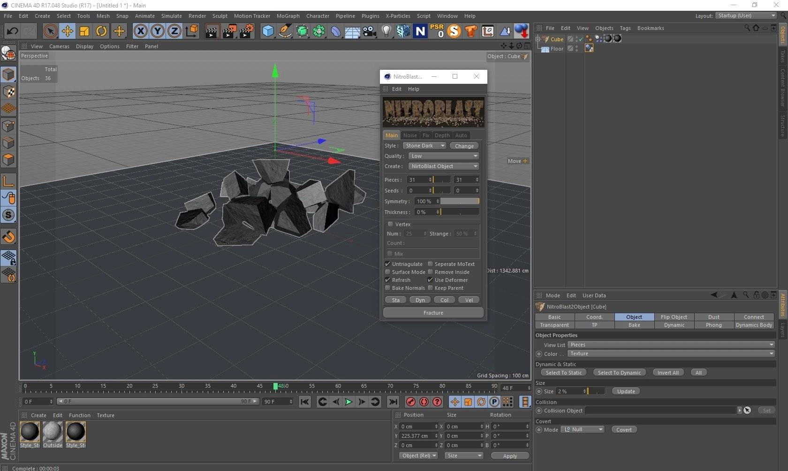Open the Color Texture dropdown
This screenshot has height=471, width=788.
click(x=671, y=353)
